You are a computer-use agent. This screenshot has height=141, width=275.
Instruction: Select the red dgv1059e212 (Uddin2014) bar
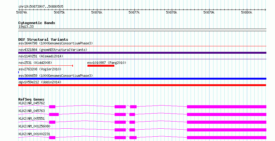[142, 85]
